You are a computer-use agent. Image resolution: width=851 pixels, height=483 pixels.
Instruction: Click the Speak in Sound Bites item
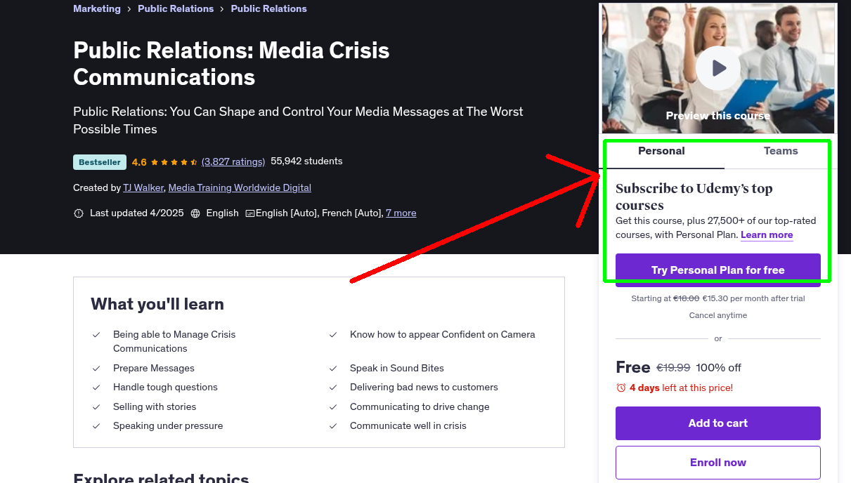coord(397,369)
